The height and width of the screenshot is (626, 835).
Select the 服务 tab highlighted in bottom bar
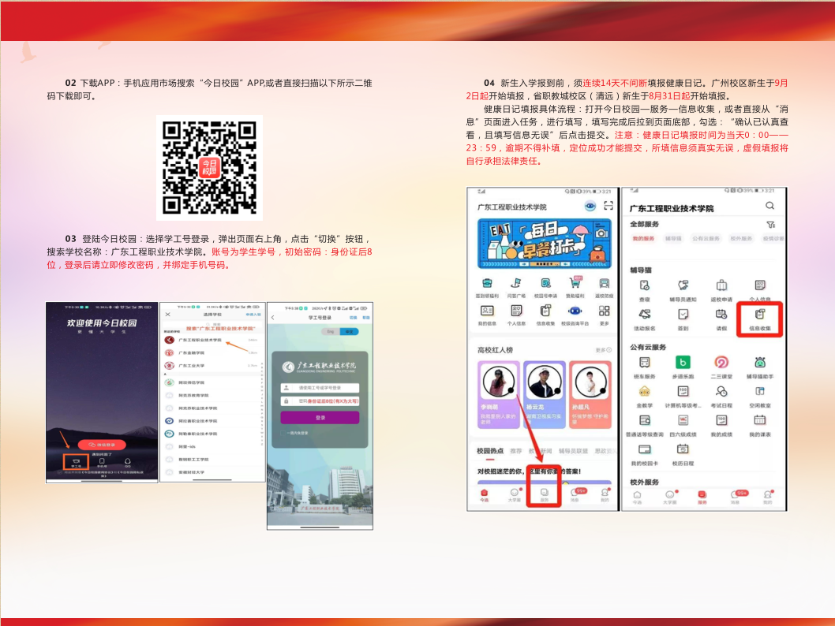pos(544,494)
